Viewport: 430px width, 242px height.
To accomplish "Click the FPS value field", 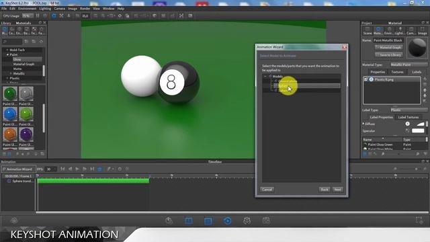I will tap(50, 169).
